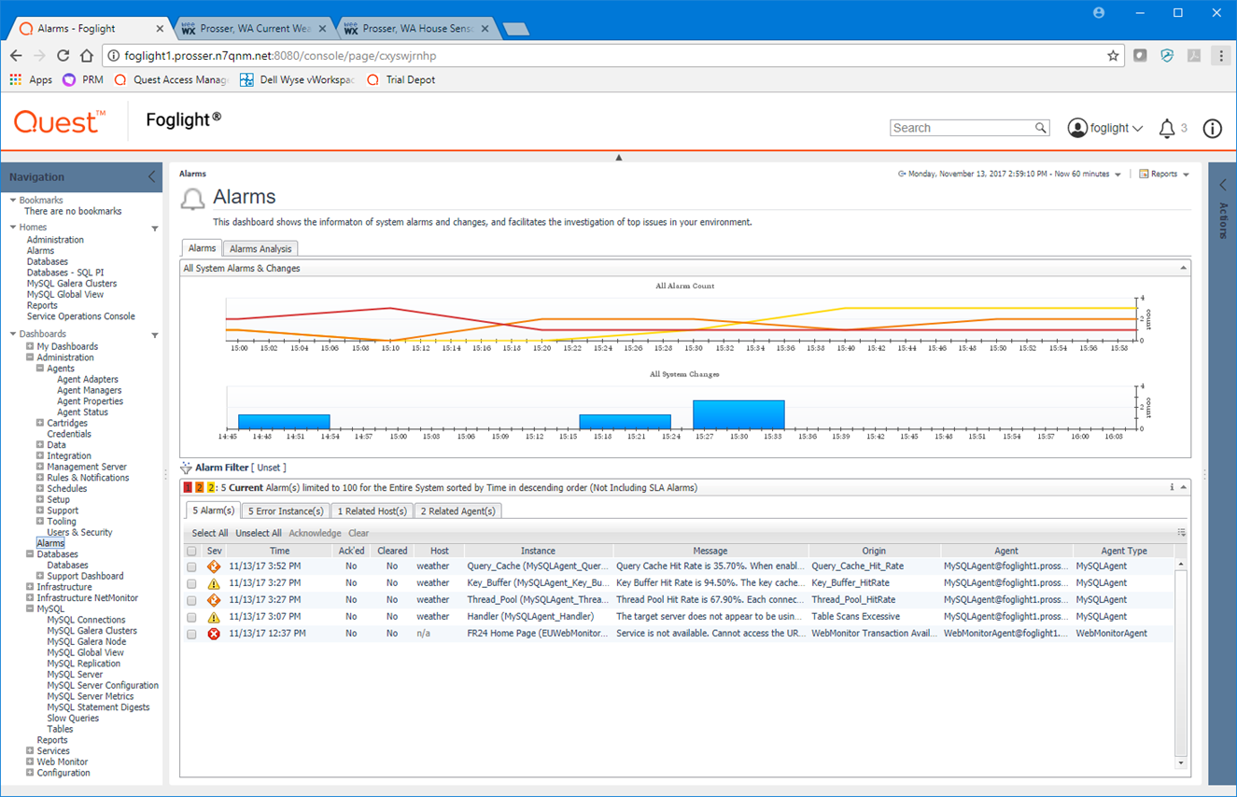Open Chrome menu with three dots
Screen dimensions: 1237x797
coord(1220,56)
